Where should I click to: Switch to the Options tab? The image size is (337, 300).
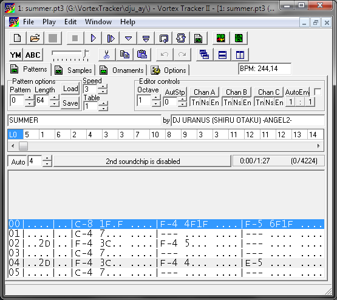(169, 70)
